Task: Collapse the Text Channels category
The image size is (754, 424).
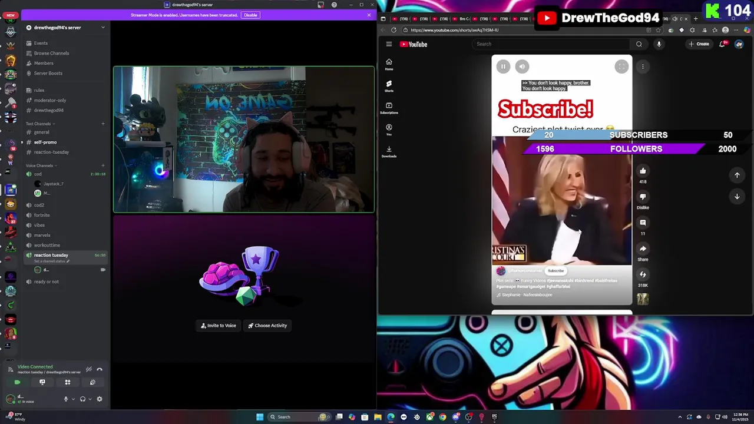Action: (40, 124)
